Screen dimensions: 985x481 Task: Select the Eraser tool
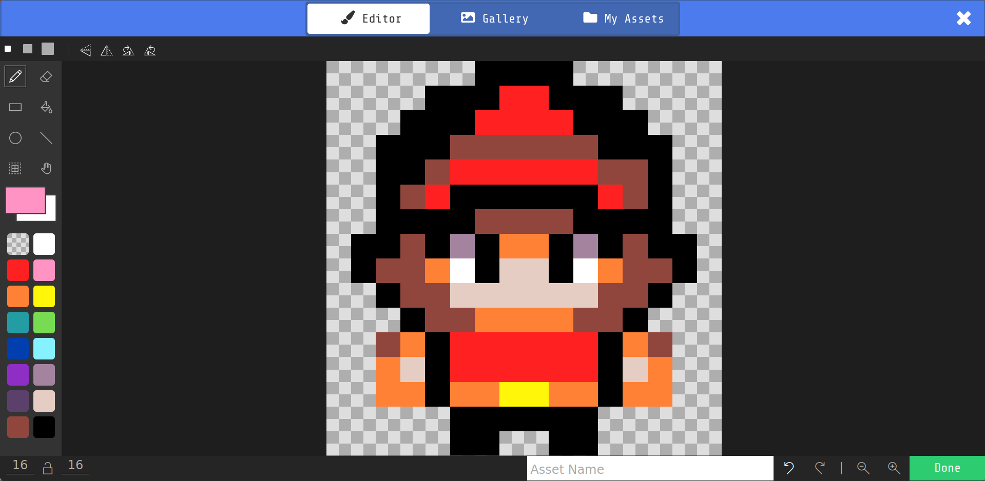click(46, 76)
